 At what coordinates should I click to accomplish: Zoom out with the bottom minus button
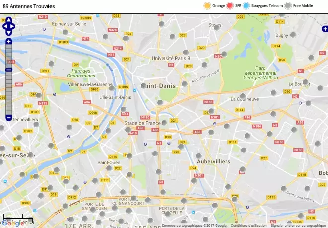tap(8, 118)
